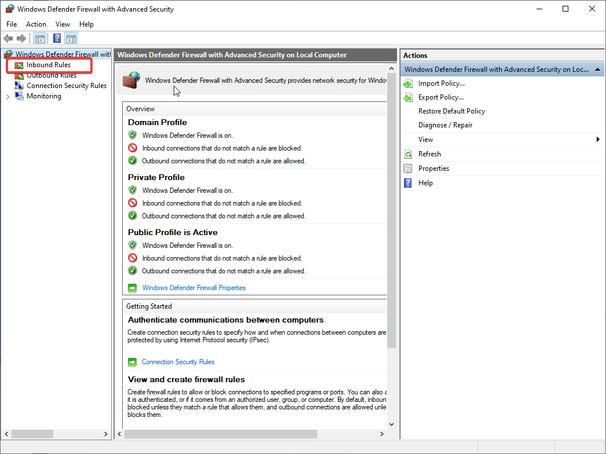Click center pane vertical scrollbar up arrow

tap(391, 69)
